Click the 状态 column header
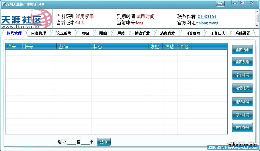The width and height of the screenshot is (260, 151). point(120,47)
